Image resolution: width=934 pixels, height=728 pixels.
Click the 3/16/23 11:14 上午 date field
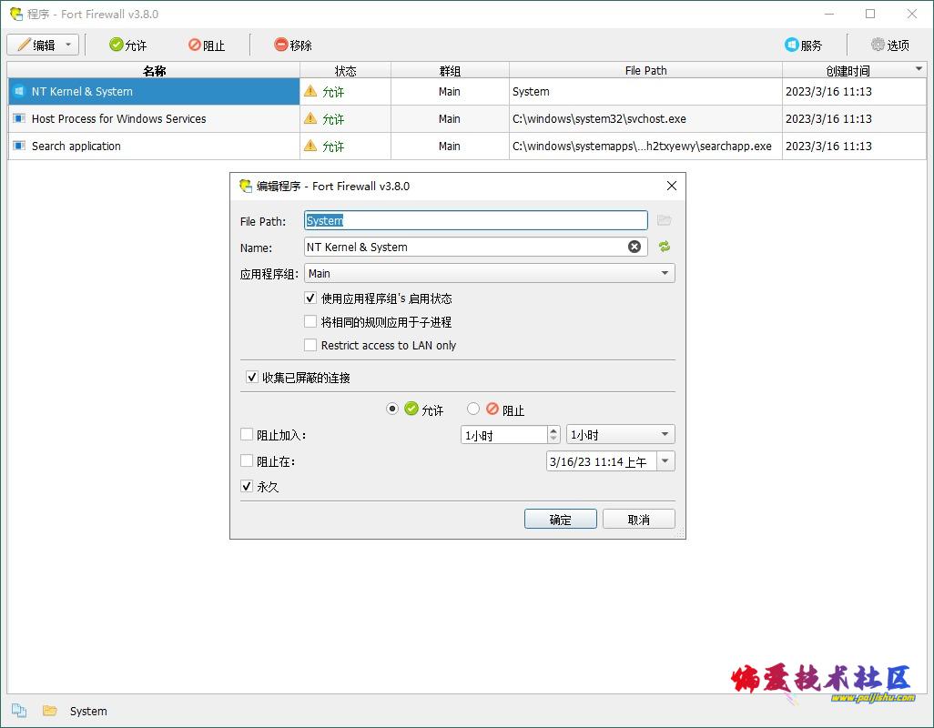pyautogui.click(x=602, y=461)
